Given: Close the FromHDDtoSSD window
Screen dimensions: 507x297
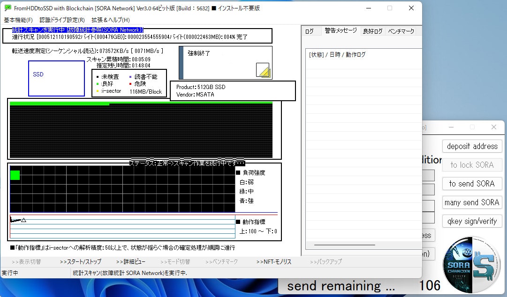Looking at the screenshot, I should pyautogui.click(x=411, y=8).
